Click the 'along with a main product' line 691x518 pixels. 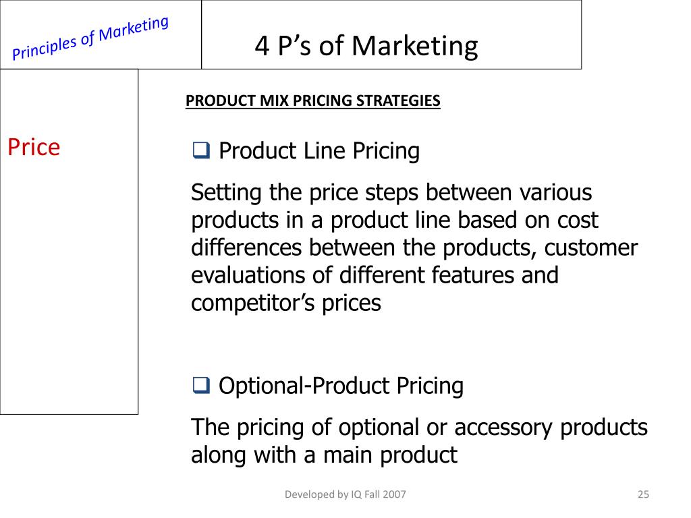tap(324, 455)
